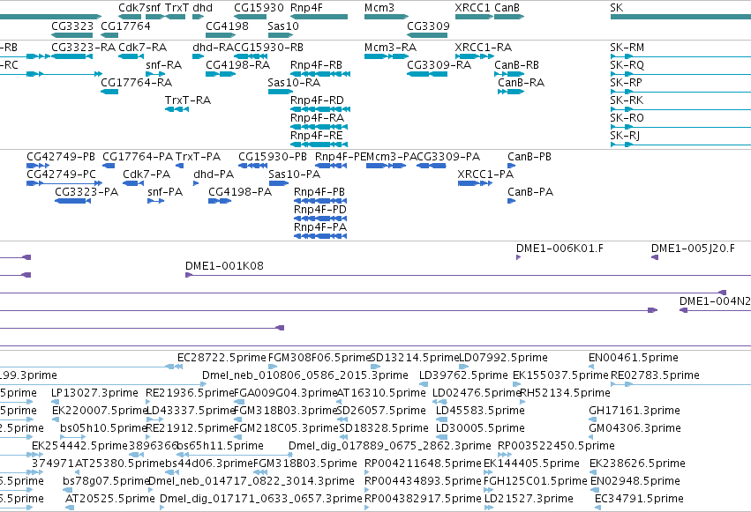751x512 pixels.
Task: Select protein CG3309-PA
Action: coord(448,157)
